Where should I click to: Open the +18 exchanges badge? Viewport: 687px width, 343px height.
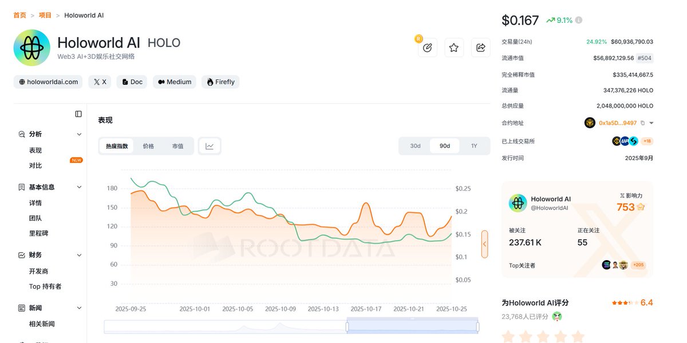(x=647, y=141)
